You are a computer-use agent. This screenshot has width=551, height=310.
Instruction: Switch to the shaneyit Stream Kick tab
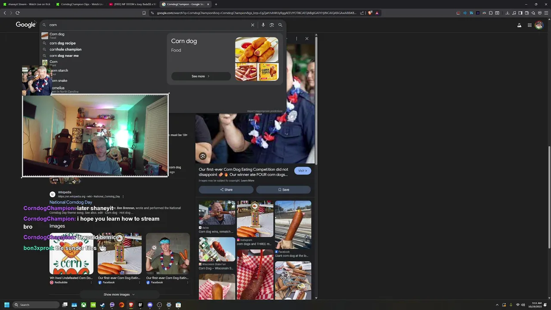coord(27,4)
